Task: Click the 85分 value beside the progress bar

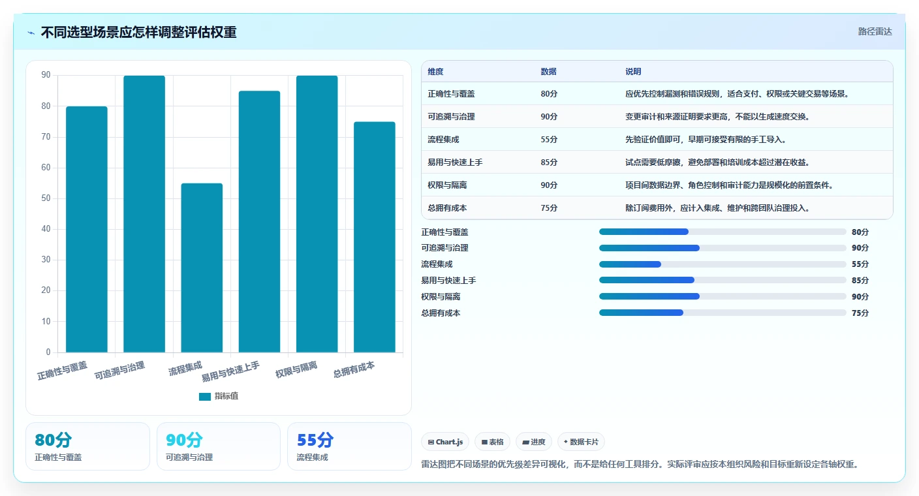Action: pos(860,281)
